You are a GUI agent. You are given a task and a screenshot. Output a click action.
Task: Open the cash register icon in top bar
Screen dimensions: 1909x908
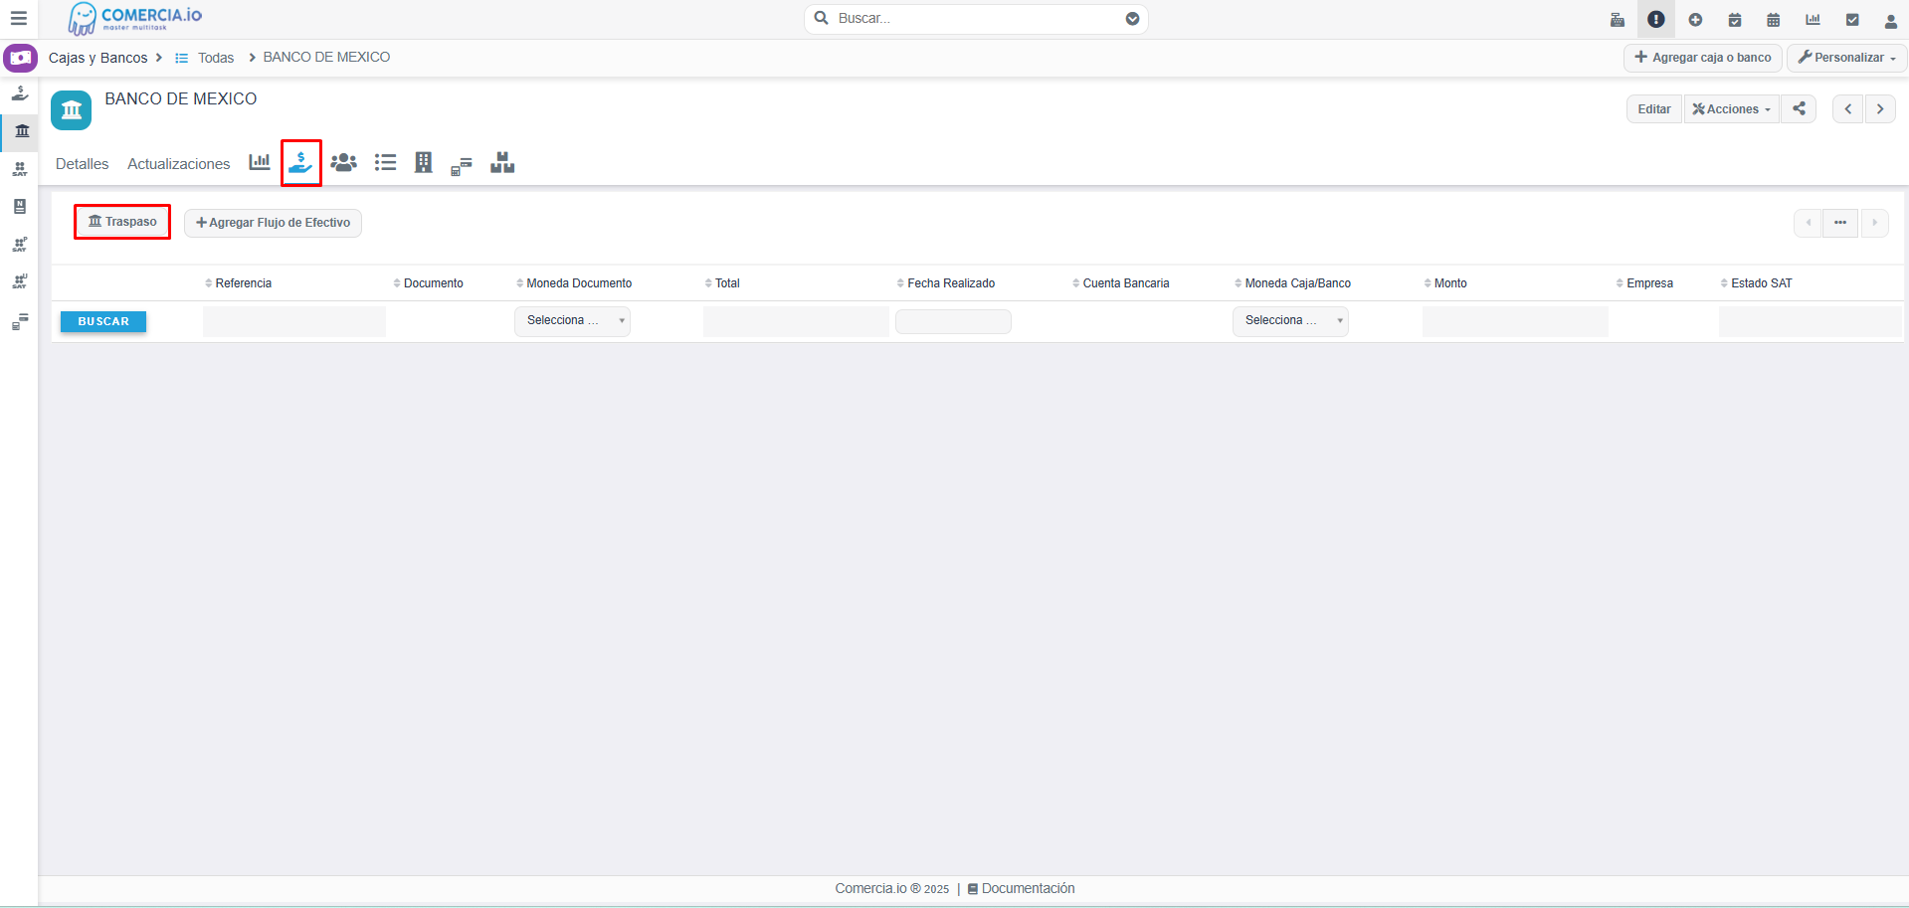coord(1618,20)
